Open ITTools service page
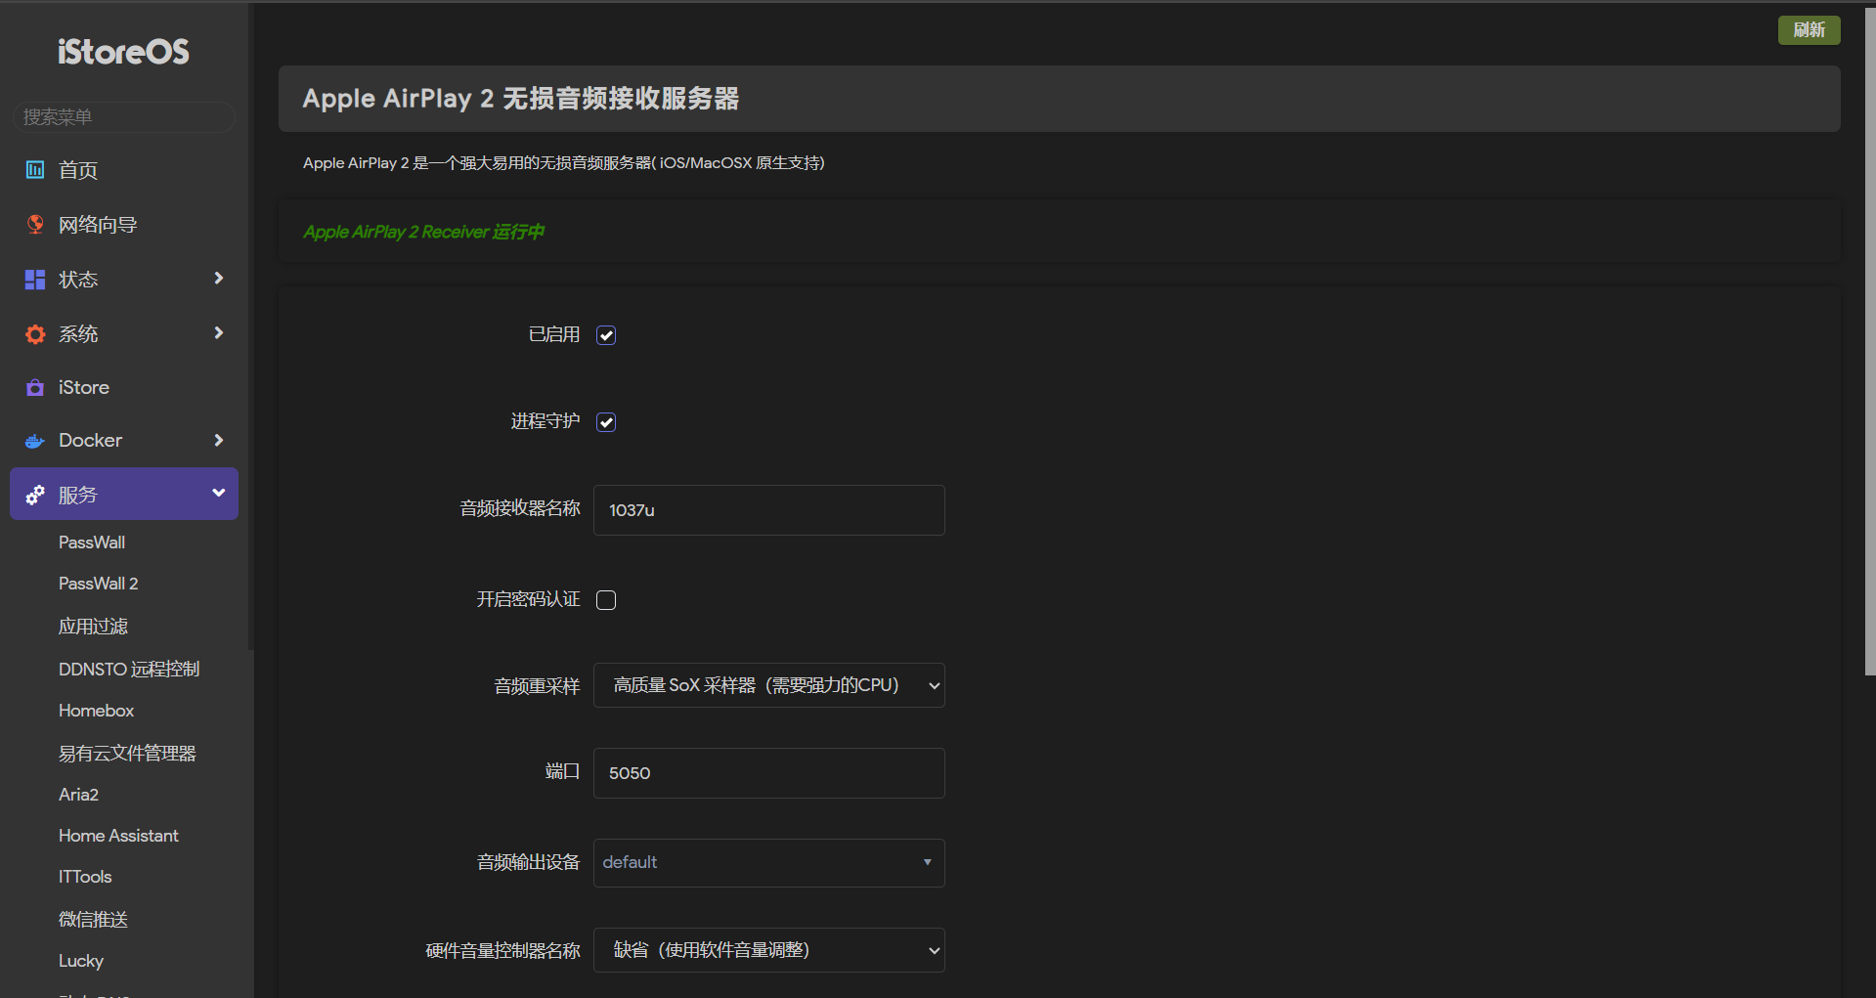 (x=85, y=877)
